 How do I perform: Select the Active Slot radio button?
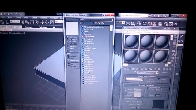click(68, 44)
